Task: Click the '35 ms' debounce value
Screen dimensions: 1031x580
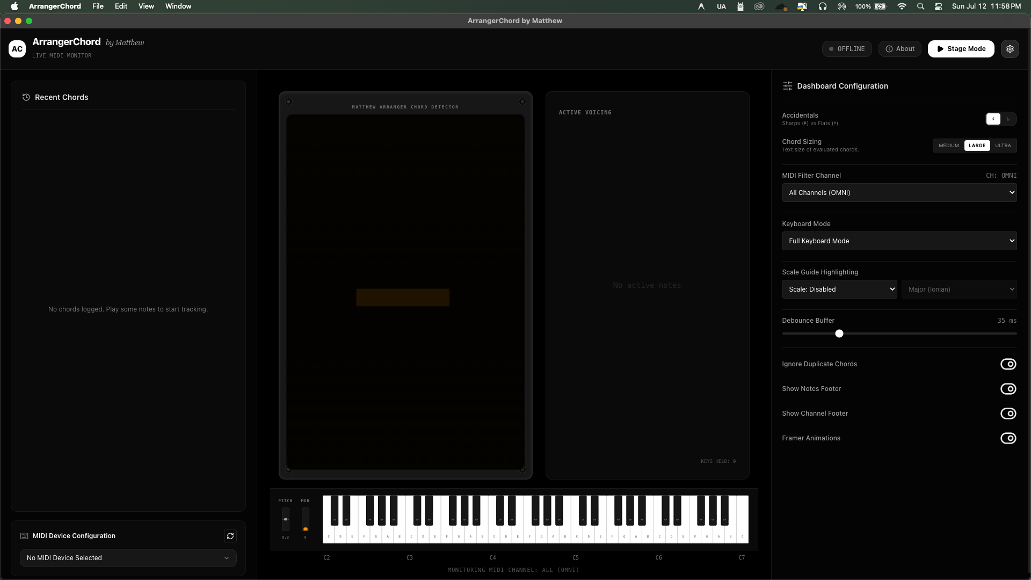Action: [x=1007, y=321]
